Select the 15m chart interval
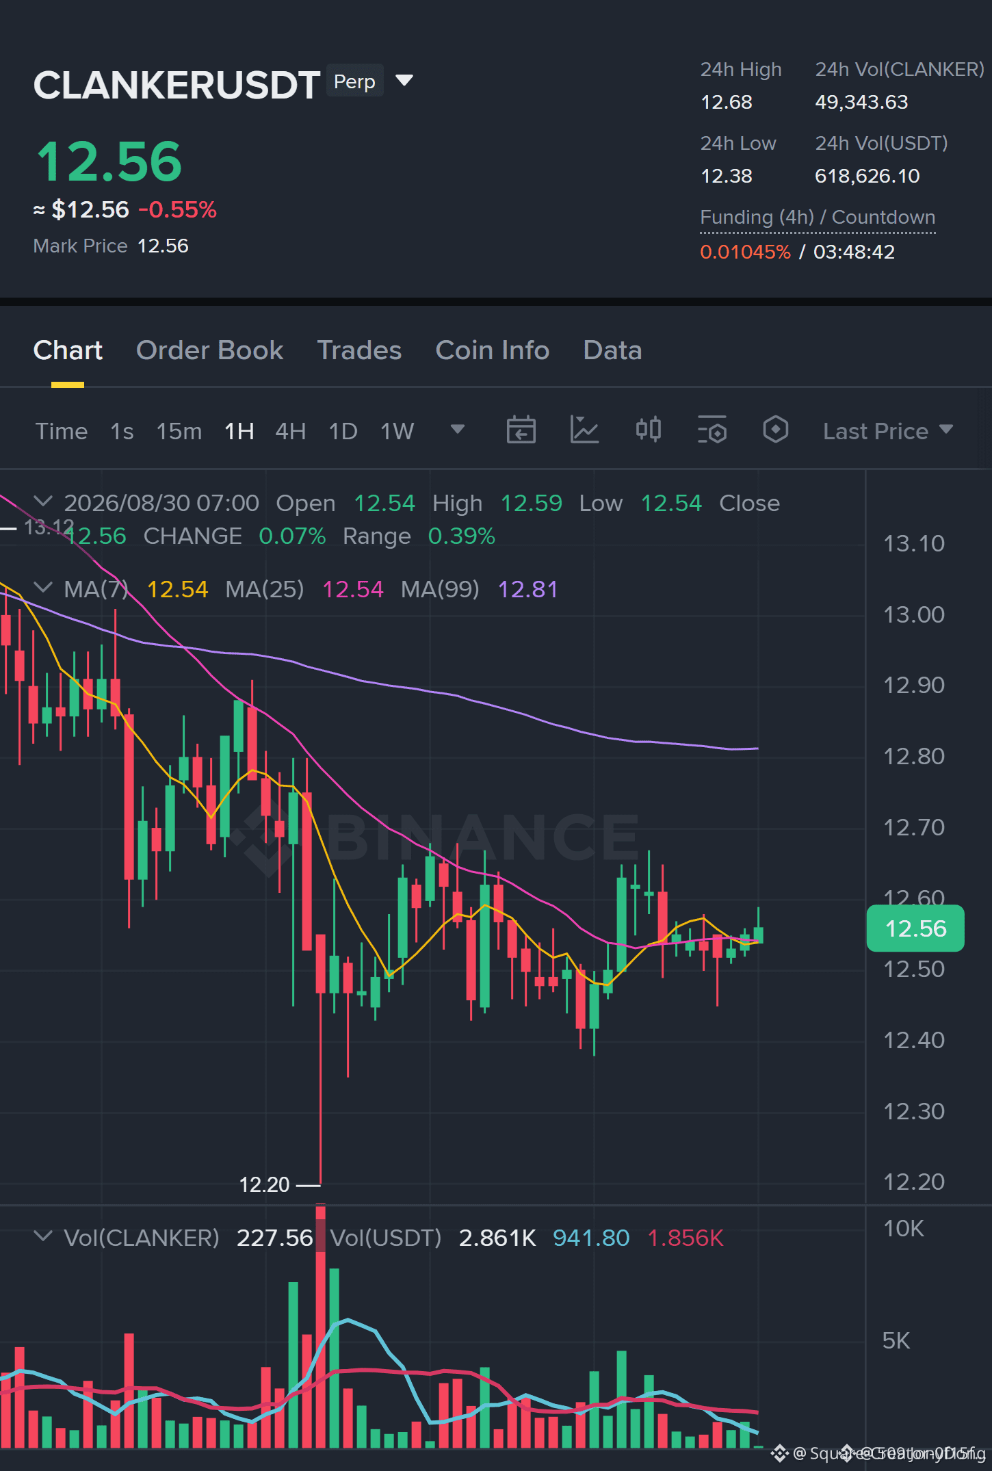The width and height of the screenshot is (992, 1471). tap(179, 431)
